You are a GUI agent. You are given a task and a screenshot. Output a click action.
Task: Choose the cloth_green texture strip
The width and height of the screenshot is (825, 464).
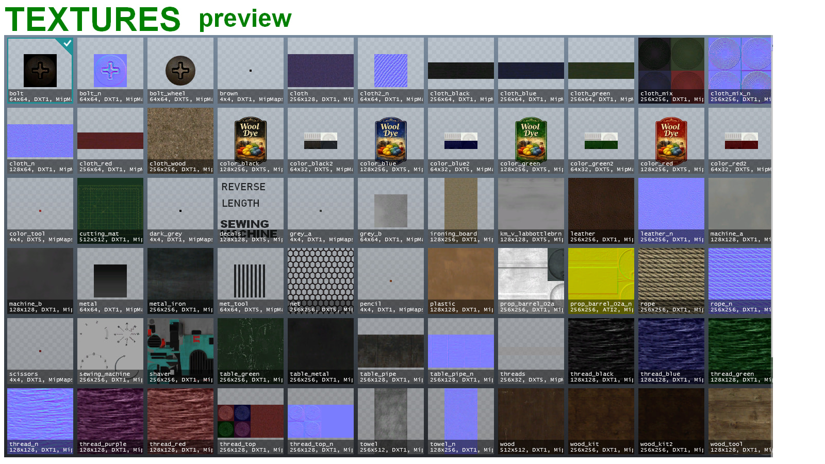point(601,71)
